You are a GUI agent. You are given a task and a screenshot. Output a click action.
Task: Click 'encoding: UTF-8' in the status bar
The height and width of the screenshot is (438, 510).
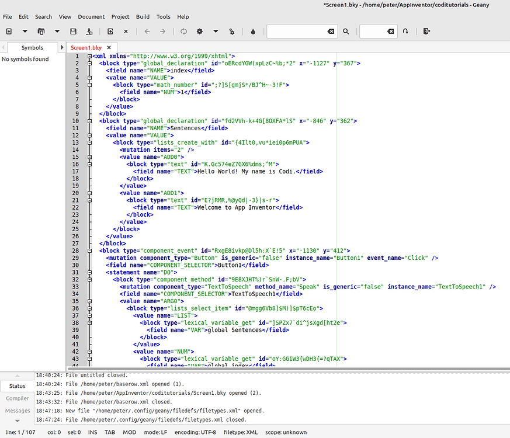[x=195, y=432]
